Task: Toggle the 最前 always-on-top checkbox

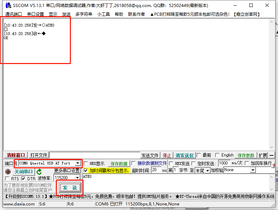Action: click(x=199, y=155)
